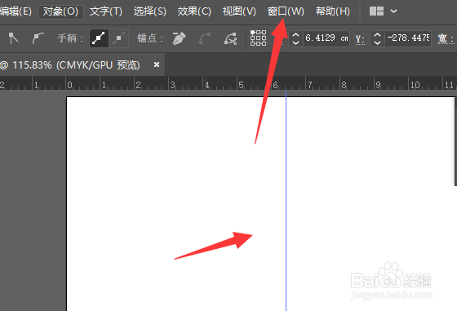457x311 pixels.
Task: Open the 对象(O) menu
Action: 60,11
